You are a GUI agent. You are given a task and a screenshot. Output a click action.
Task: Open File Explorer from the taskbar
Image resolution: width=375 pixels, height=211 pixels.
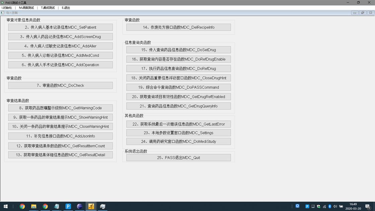pos(34,206)
